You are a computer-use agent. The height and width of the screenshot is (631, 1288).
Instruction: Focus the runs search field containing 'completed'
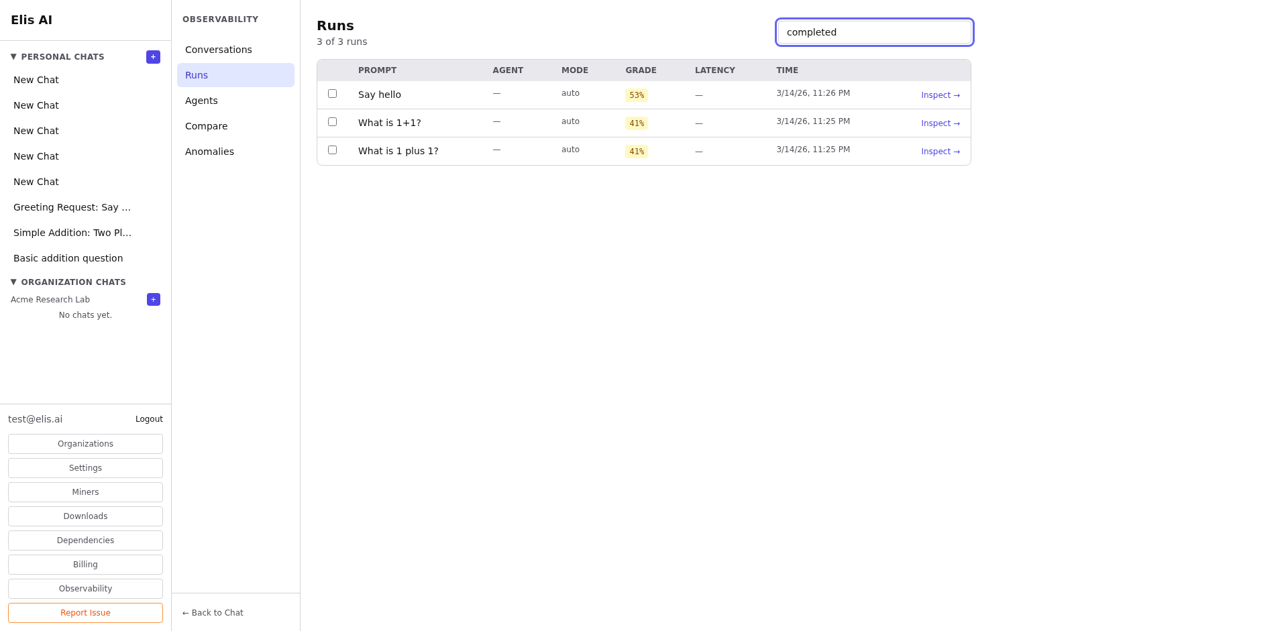pyautogui.click(x=874, y=32)
